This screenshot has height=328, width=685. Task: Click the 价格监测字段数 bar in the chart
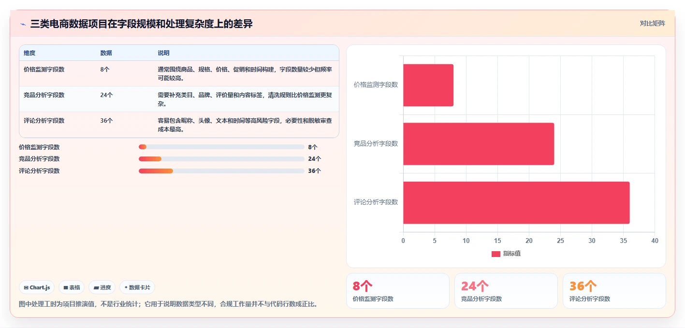click(428, 85)
